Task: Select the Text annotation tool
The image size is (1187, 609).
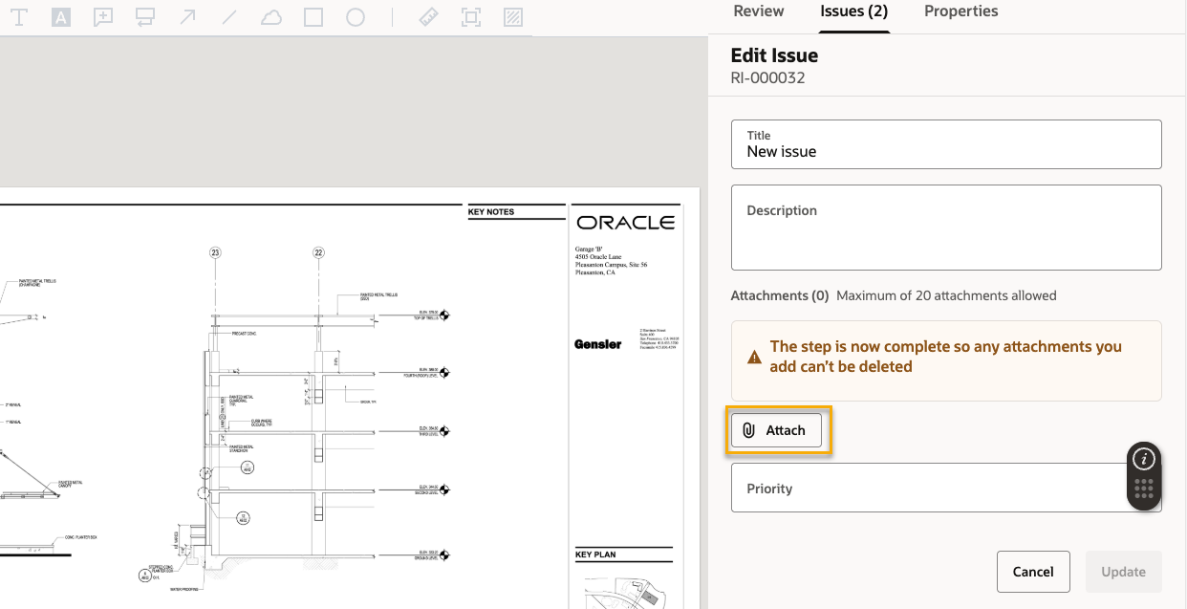Action: [18, 17]
